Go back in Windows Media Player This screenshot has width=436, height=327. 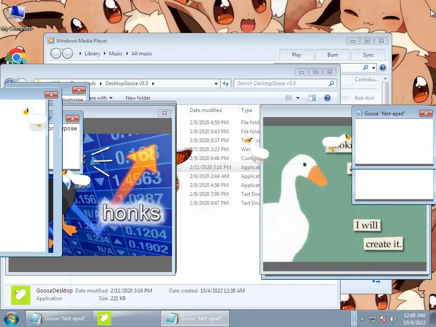click(x=56, y=53)
